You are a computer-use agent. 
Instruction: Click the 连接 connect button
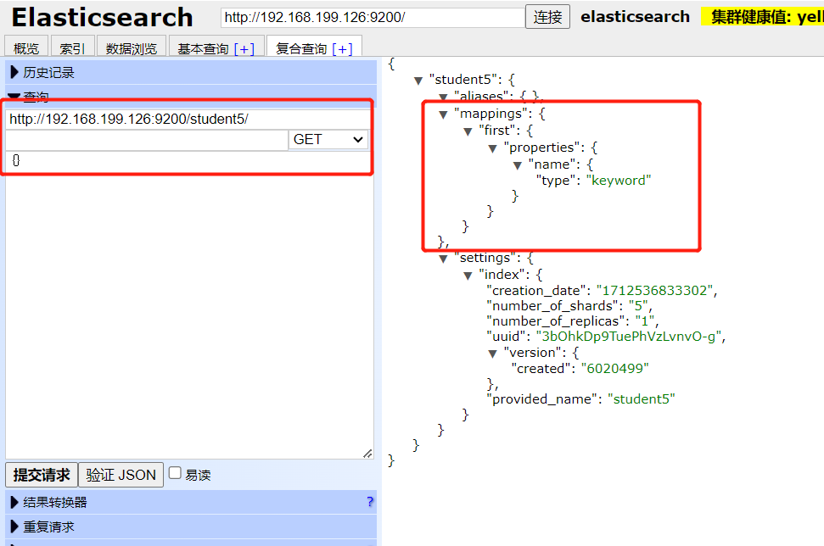click(x=547, y=17)
